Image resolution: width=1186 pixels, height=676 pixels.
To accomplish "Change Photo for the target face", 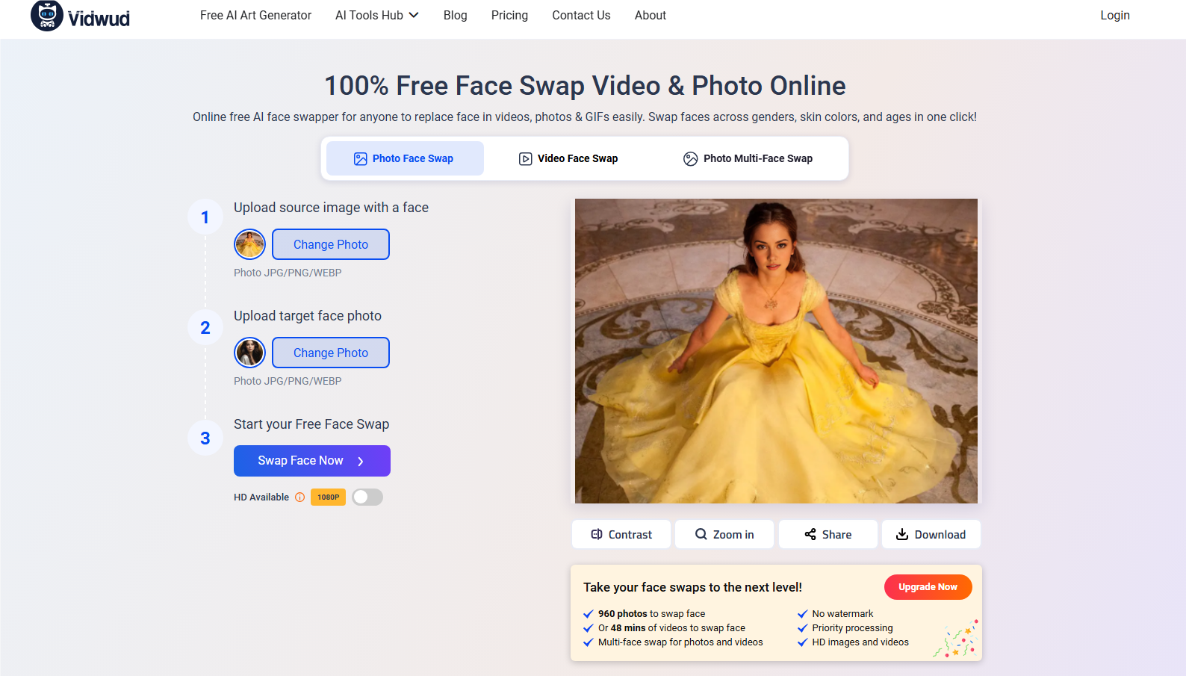I will click(331, 353).
